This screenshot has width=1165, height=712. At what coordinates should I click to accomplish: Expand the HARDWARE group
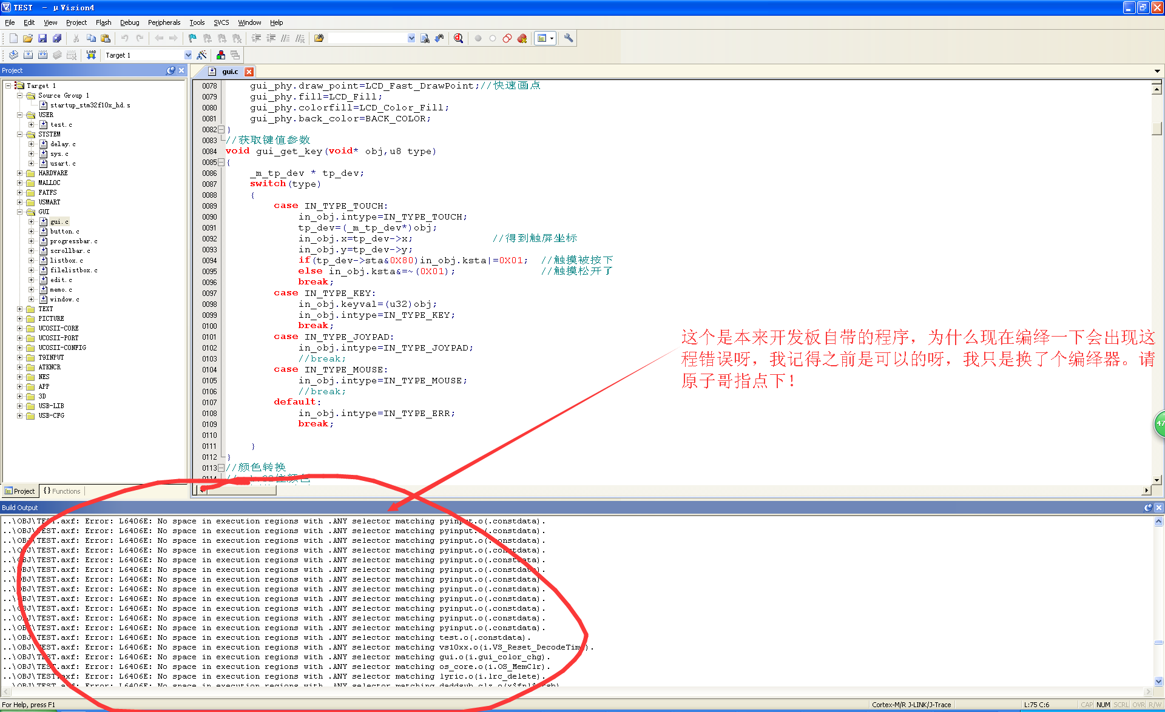tap(19, 173)
